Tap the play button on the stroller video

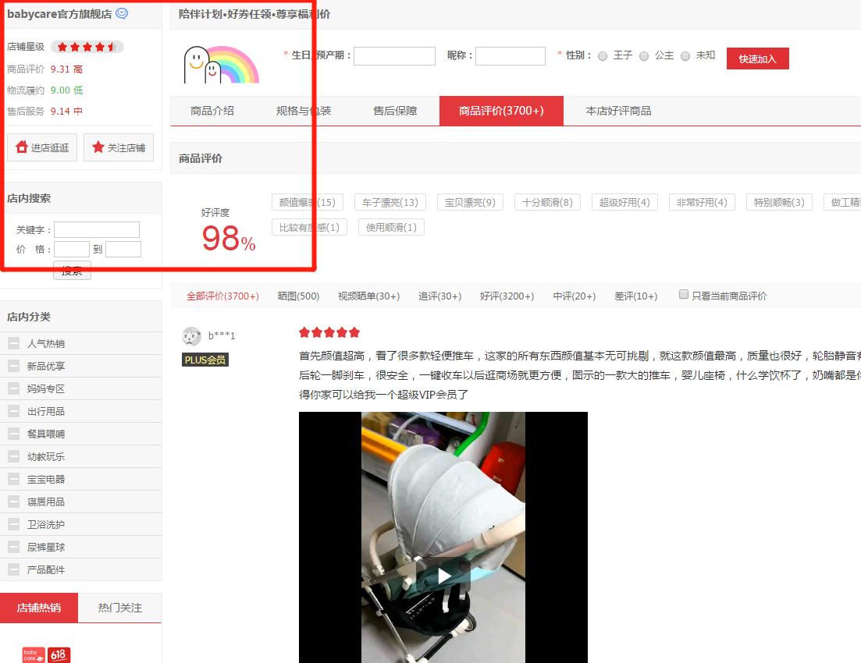(x=443, y=575)
